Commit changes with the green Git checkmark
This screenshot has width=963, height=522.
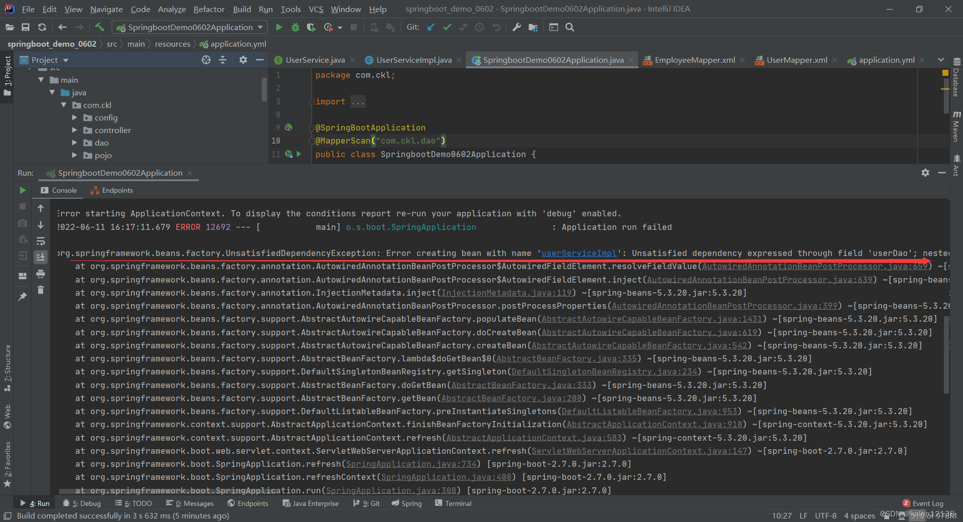pos(447,27)
